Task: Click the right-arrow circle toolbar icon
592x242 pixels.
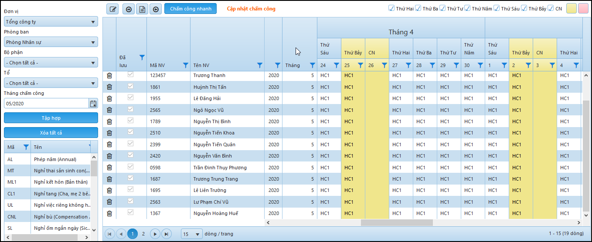Action: [x=129, y=9]
